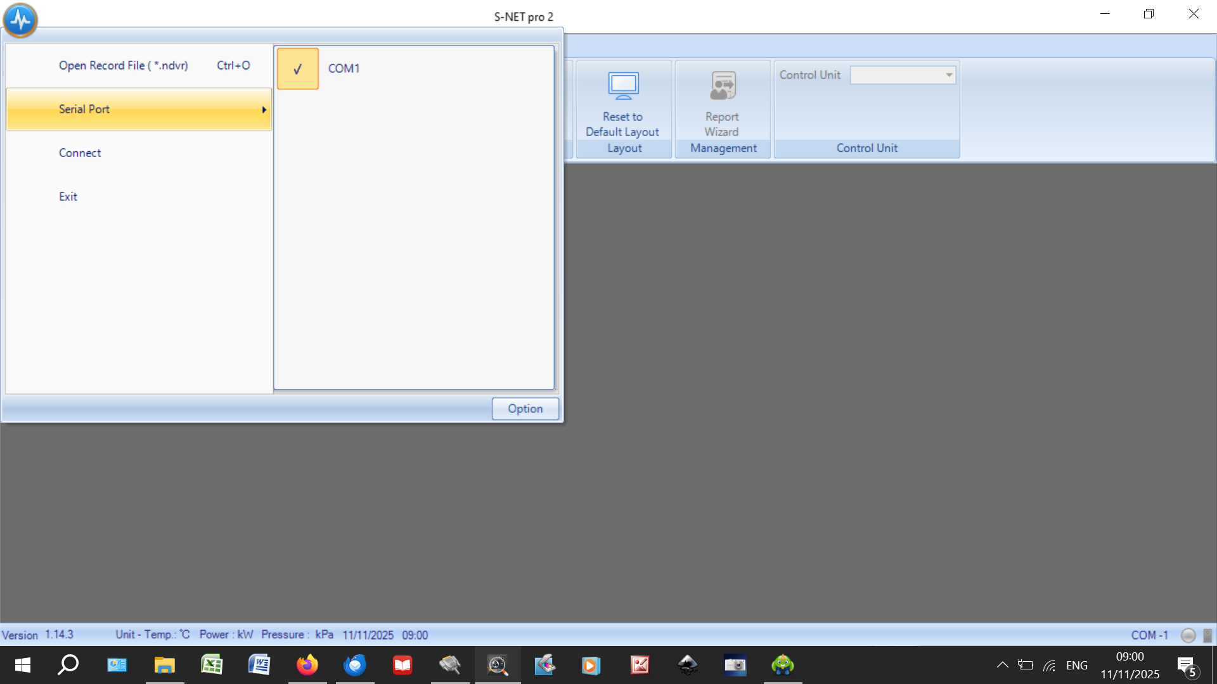Launch Excel from the taskbar
Image resolution: width=1217 pixels, height=684 pixels.
tap(212, 665)
